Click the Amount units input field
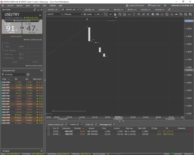 coord(32,36)
